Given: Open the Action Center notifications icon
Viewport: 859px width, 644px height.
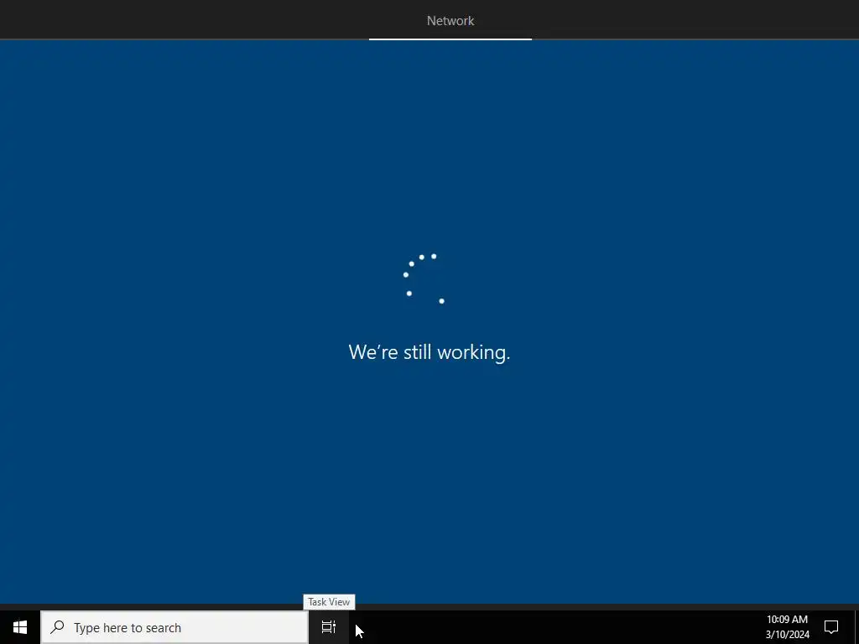Looking at the screenshot, I should pyautogui.click(x=831, y=627).
